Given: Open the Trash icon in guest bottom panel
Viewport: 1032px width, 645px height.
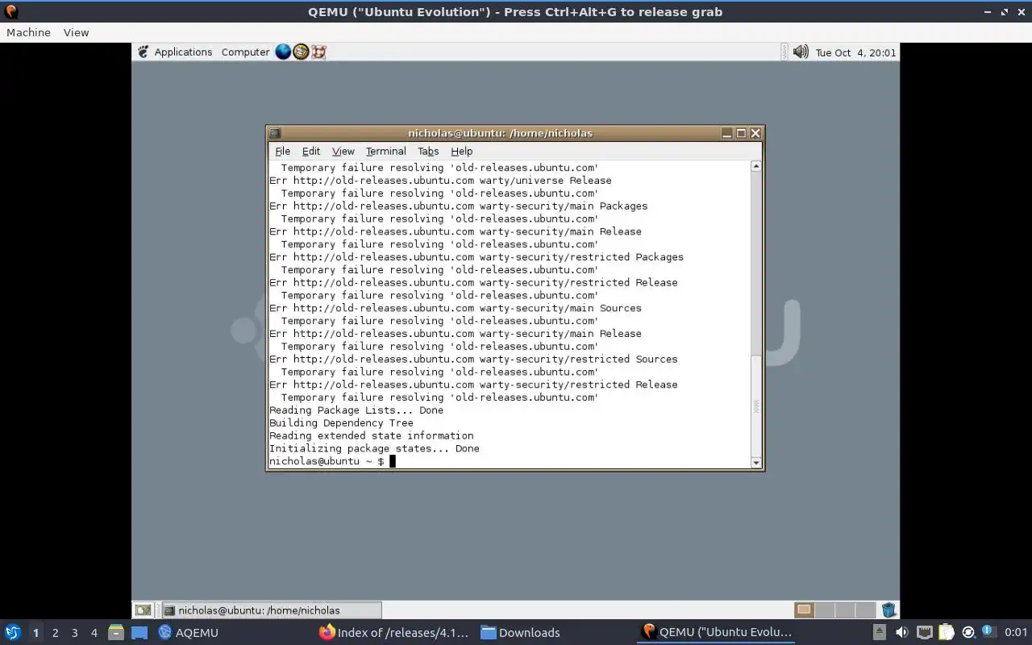Looking at the screenshot, I should click(x=888, y=610).
